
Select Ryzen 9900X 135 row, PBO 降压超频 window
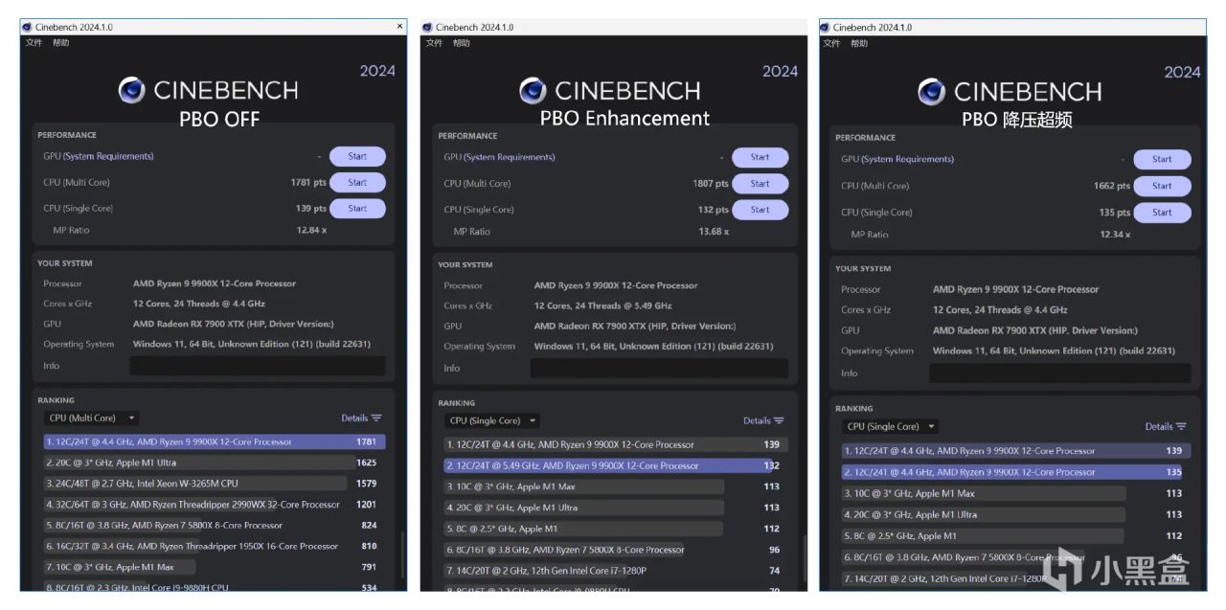click(x=1015, y=472)
